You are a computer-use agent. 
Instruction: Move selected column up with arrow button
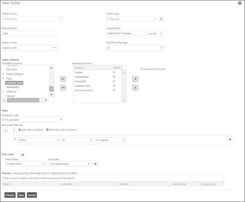click(135, 79)
